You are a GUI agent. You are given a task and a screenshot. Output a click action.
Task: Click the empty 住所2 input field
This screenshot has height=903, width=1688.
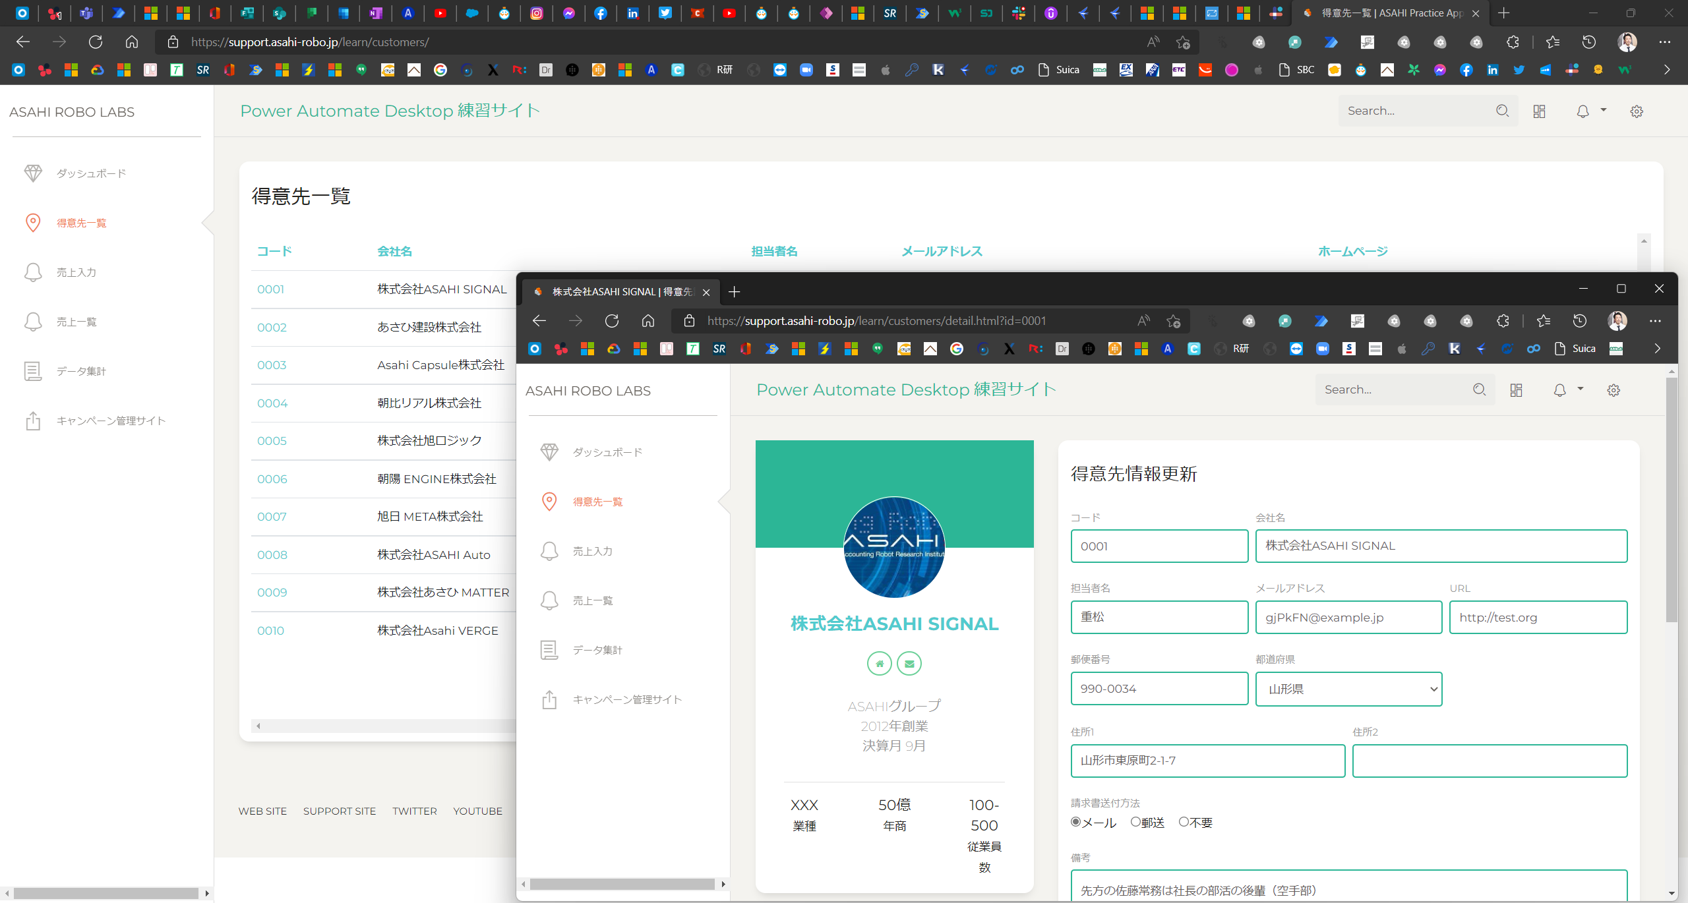click(1490, 761)
